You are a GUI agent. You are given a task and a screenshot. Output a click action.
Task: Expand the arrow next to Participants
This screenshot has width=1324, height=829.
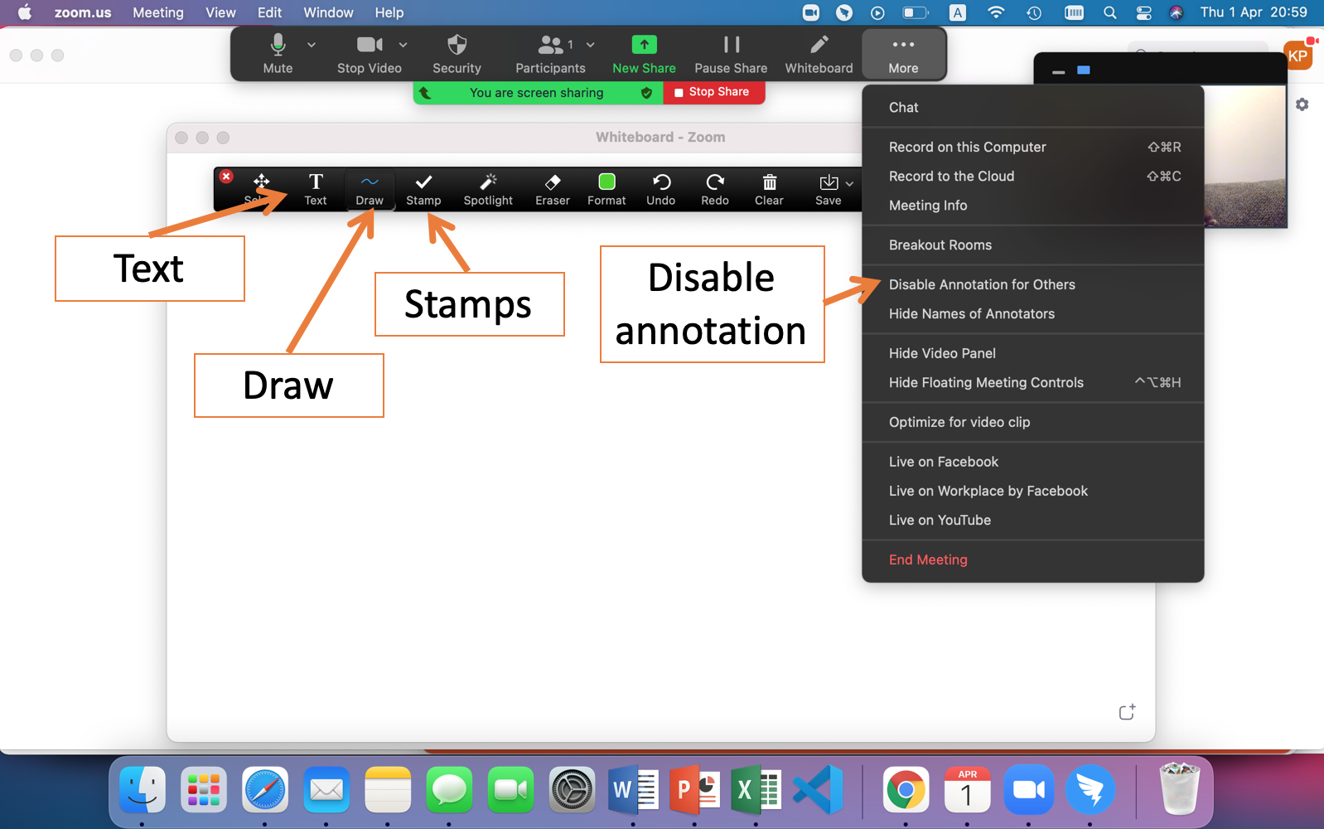pos(590,45)
